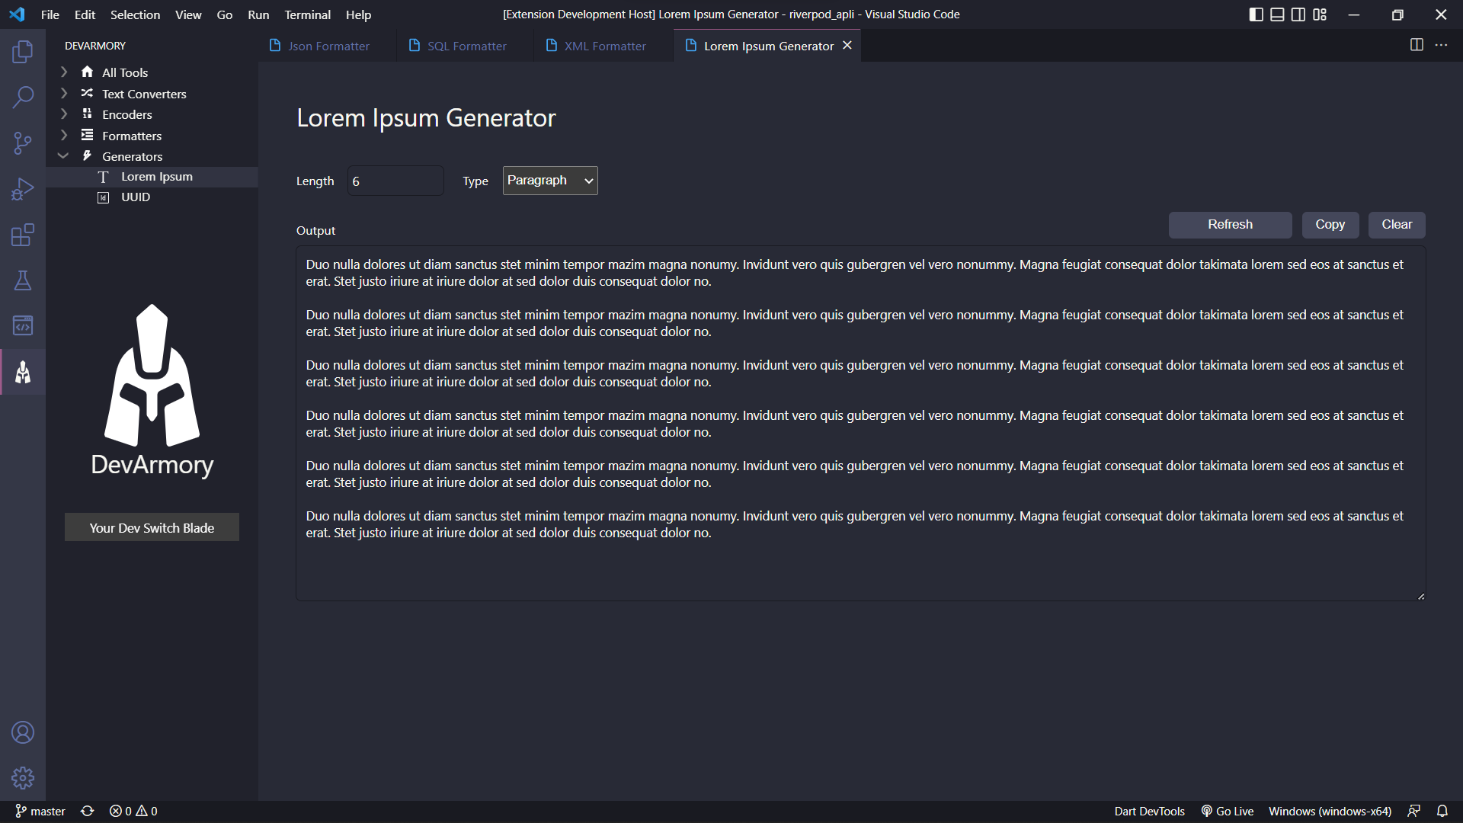This screenshot has height=823, width=1463.
Task: Open Run and Debug view
Action: coord(23,189)
